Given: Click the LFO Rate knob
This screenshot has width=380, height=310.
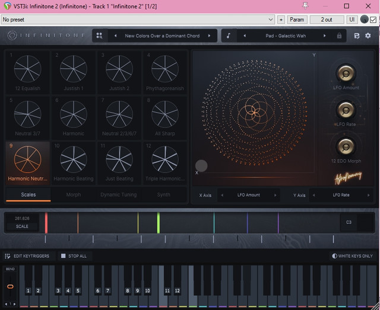Looking at the screenshot, I should [346, 110].
